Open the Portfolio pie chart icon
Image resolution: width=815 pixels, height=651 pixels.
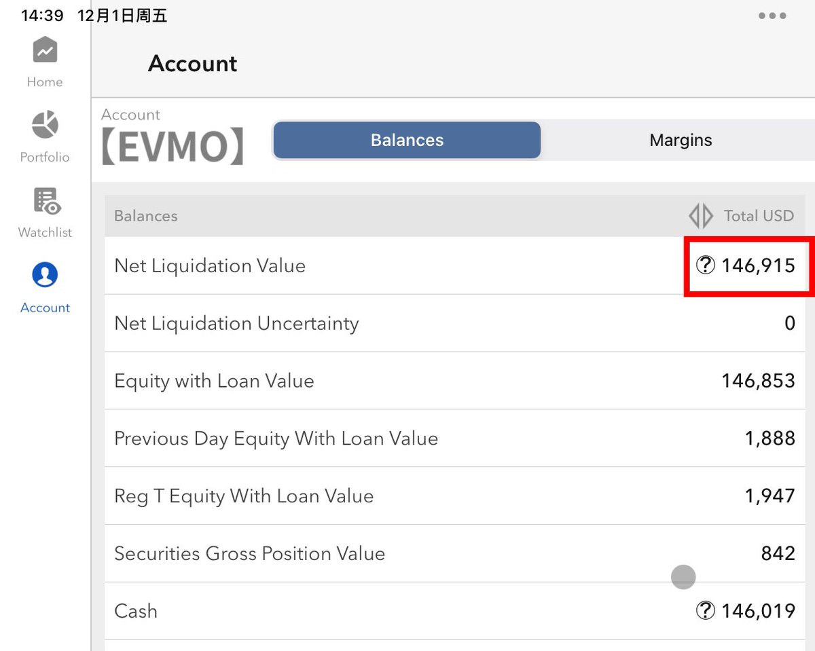pos(45,126)
